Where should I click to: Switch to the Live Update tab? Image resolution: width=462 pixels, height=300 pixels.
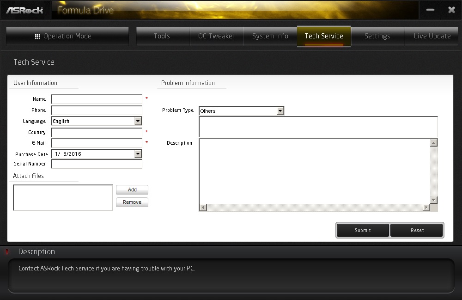click(432, 36)
